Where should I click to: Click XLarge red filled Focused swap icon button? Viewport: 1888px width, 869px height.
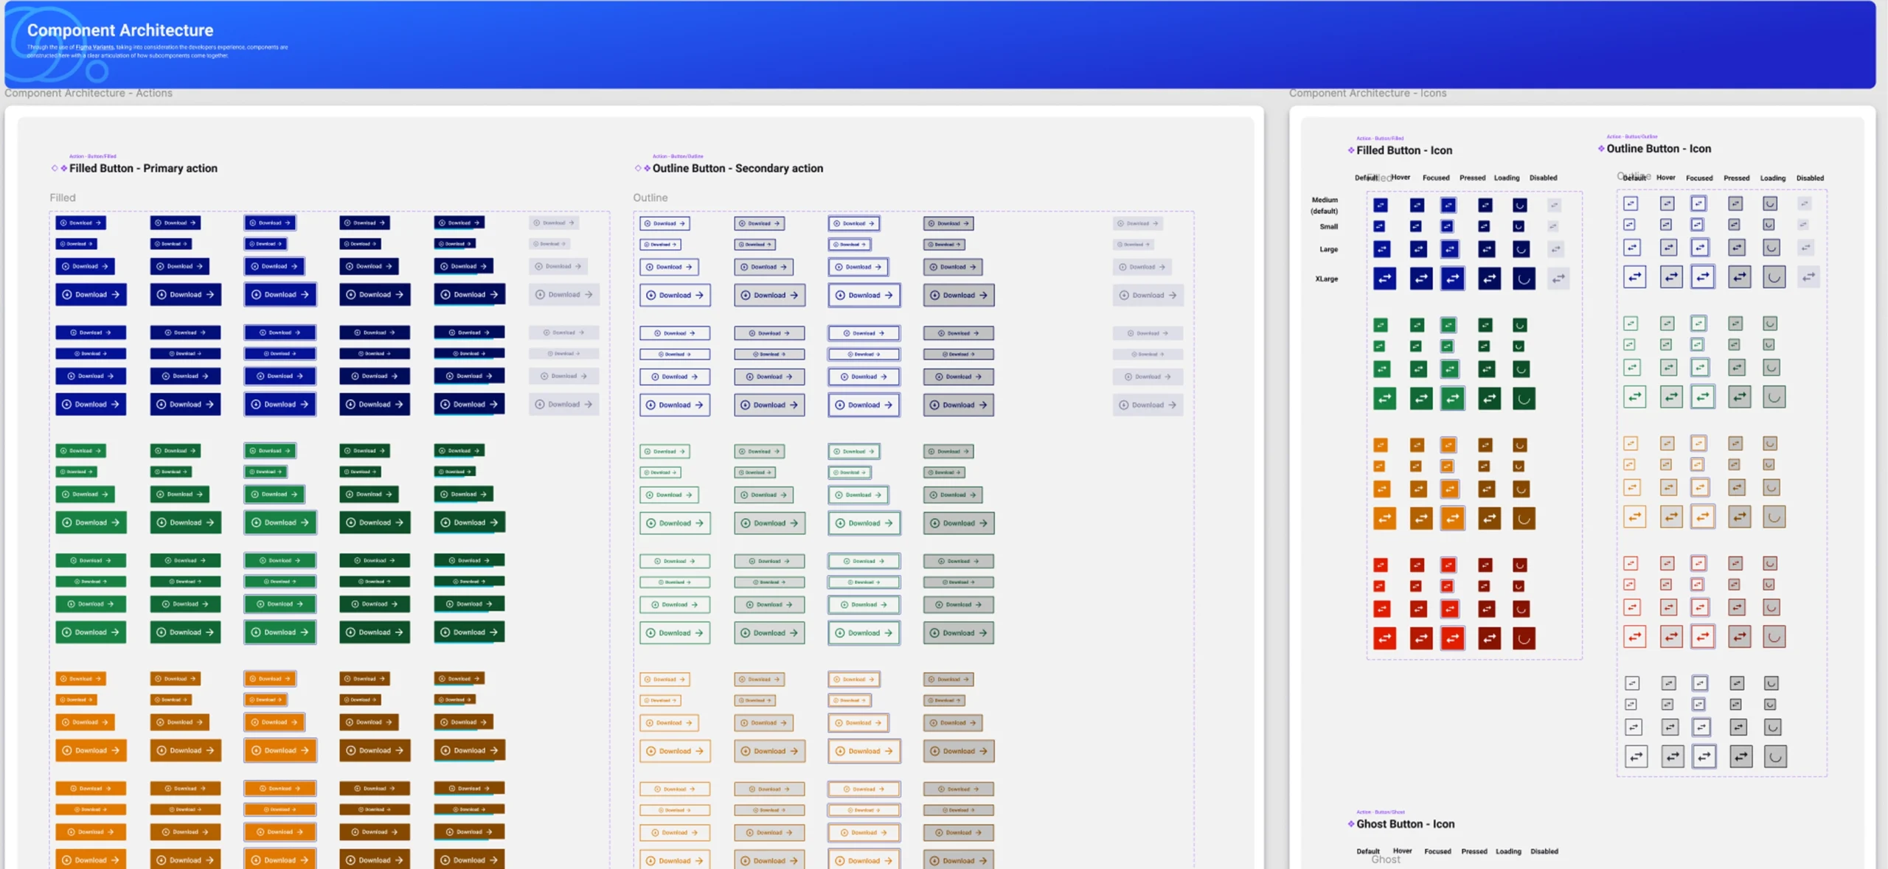pos(1452,638)
